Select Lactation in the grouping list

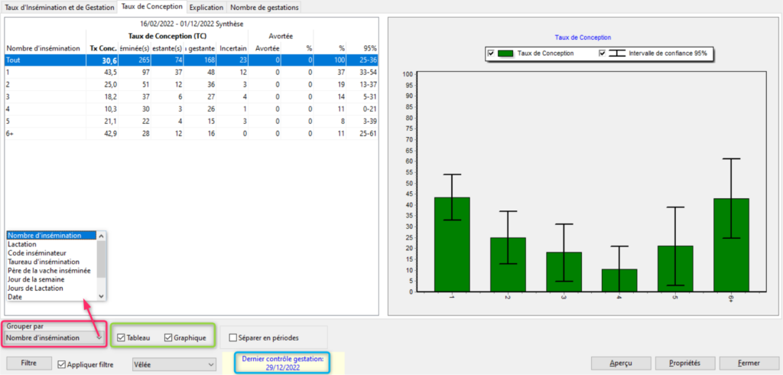23,244
